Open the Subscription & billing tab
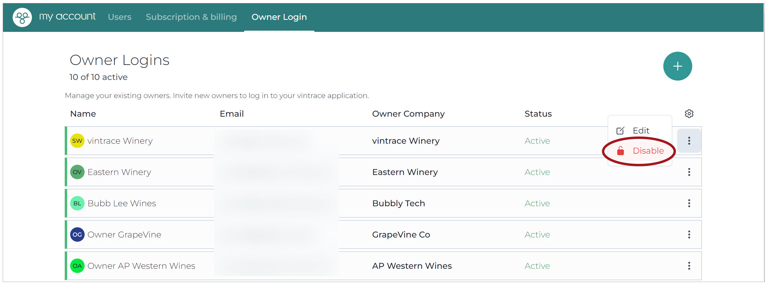The image size is (769, 285). pyautogui.click(x=191, y=17)
